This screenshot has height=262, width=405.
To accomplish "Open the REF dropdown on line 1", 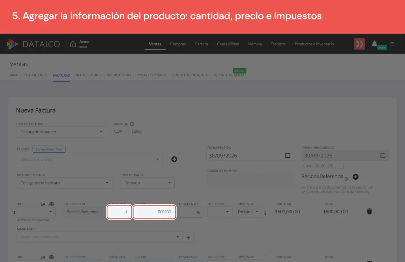I will point(36,212).
